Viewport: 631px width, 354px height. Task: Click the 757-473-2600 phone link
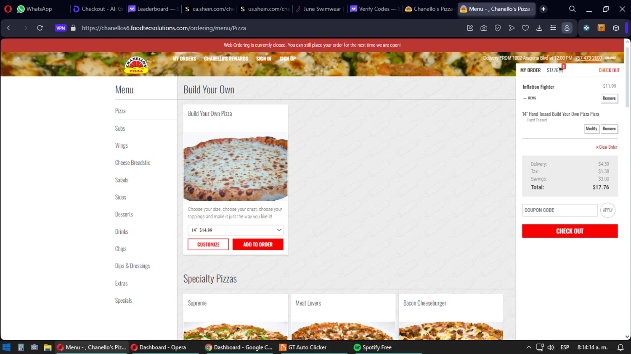pyautogui.click(x=588, y=58)
